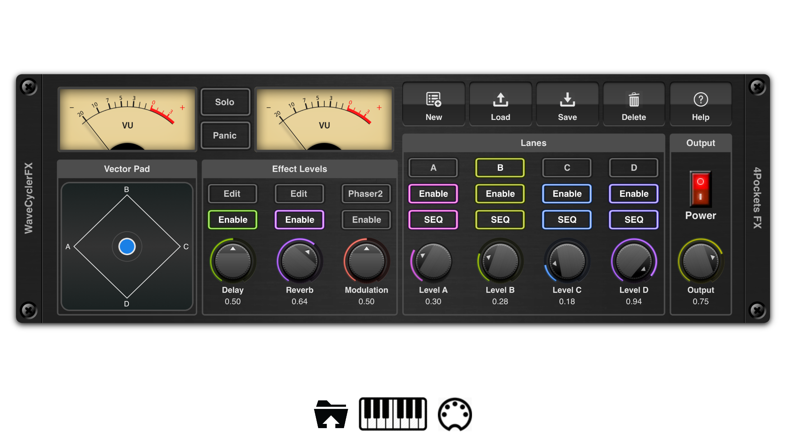Click the Save preset icon

pos(567,100)
